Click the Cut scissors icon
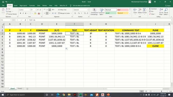173x97 pixels. pos(7,9)
